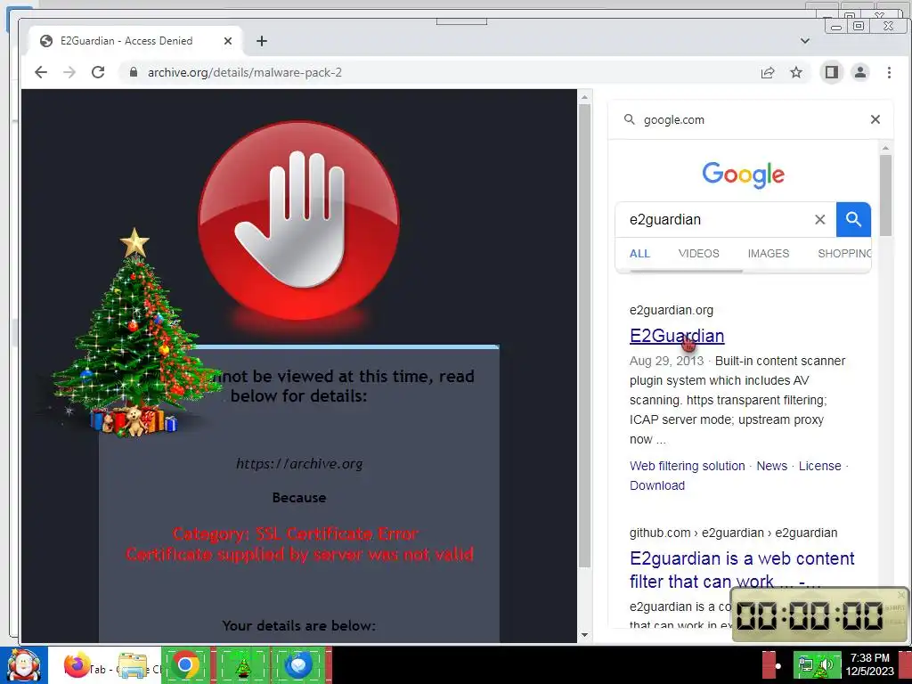
Task: Switch to the SHOPPING results tab
Action: [x=844, y=254]
